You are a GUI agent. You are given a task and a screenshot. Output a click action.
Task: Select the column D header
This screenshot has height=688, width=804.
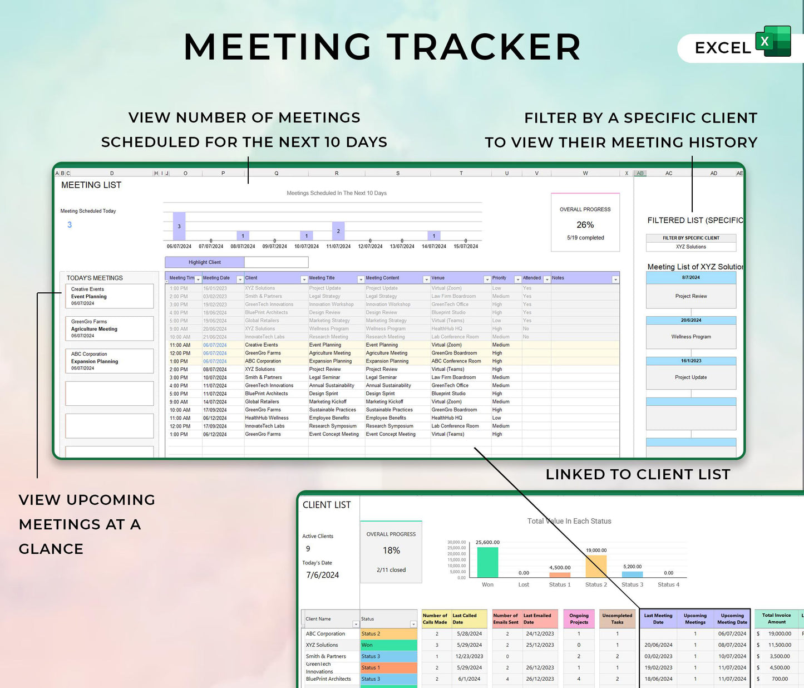click(112, 173)
